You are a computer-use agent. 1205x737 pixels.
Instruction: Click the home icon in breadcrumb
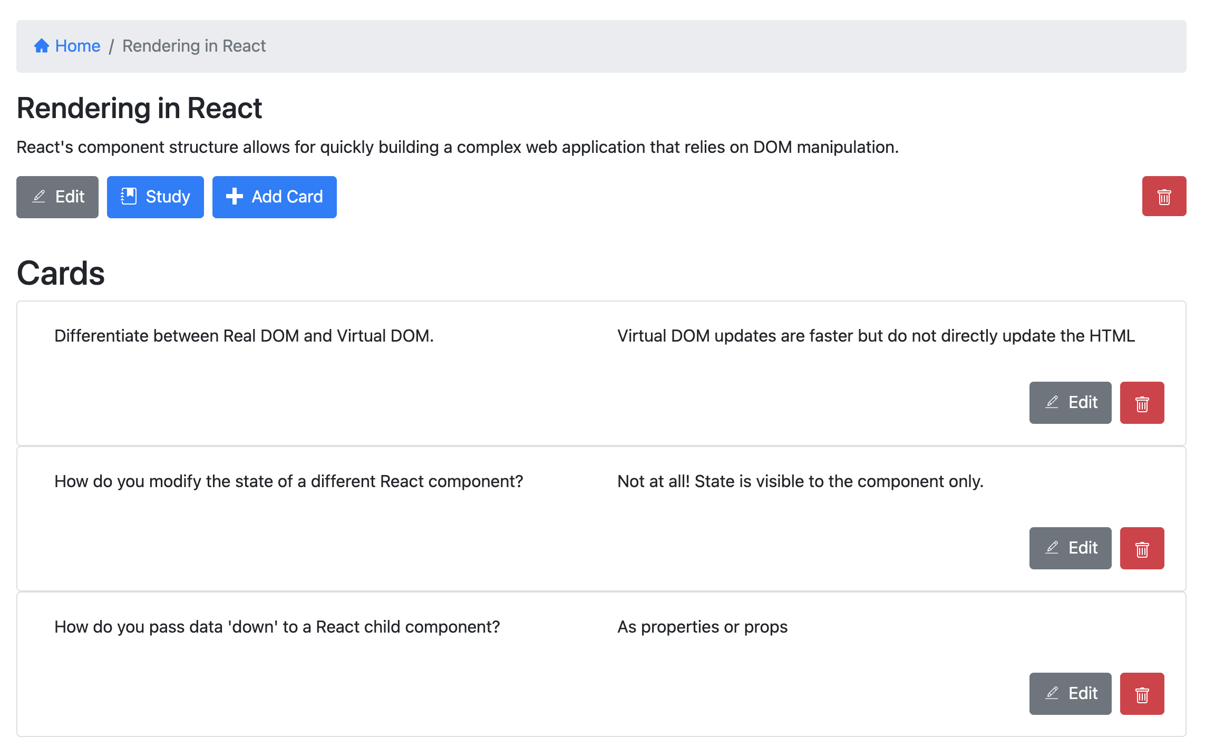pos(42,46)
